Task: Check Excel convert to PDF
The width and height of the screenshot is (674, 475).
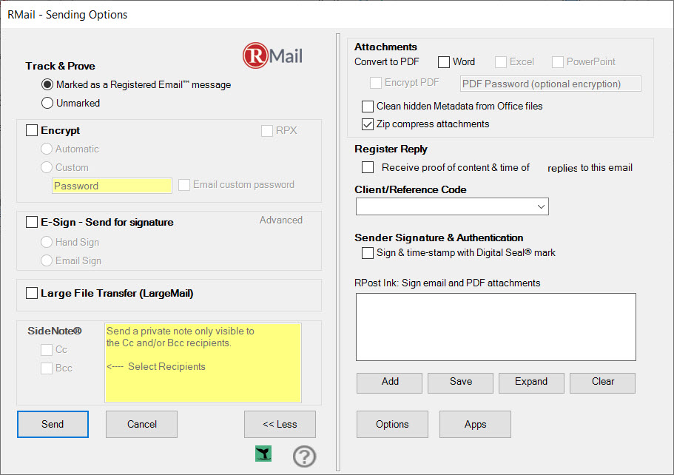Action: 500,62
